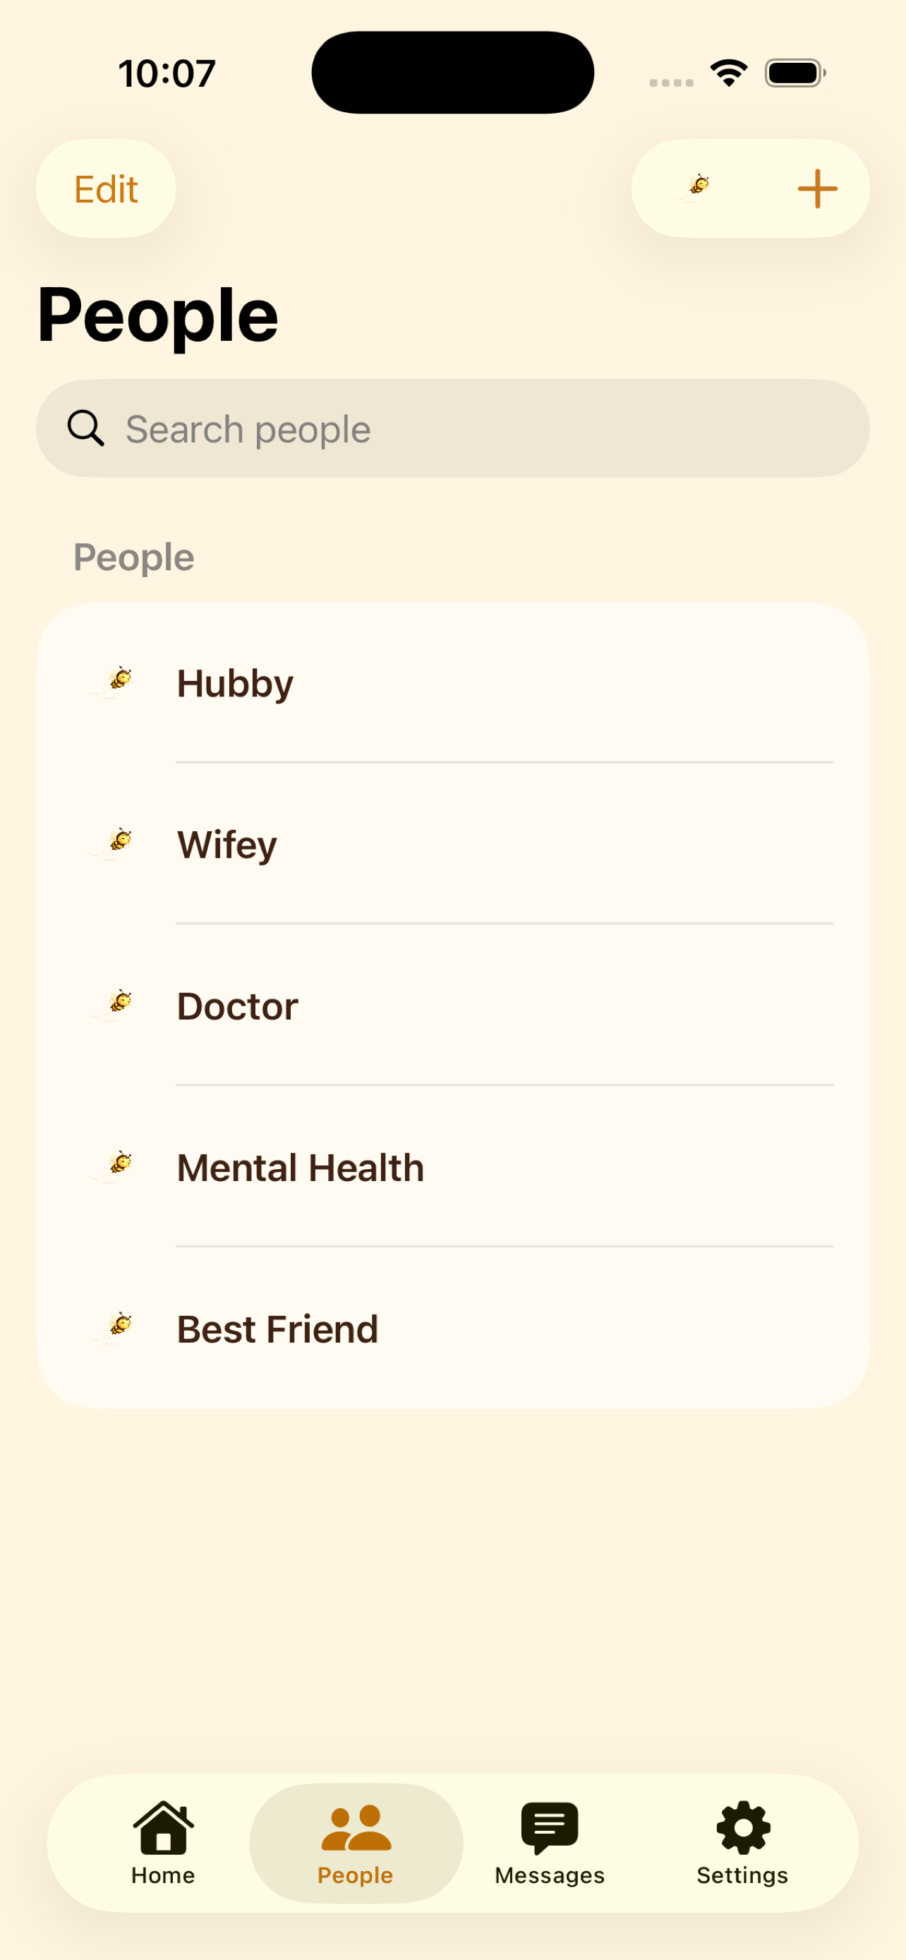Open the Home tab

pos(163,1842)
